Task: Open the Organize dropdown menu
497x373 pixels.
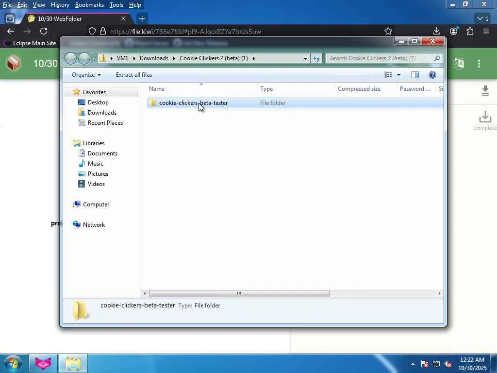Action: (86, 75)
